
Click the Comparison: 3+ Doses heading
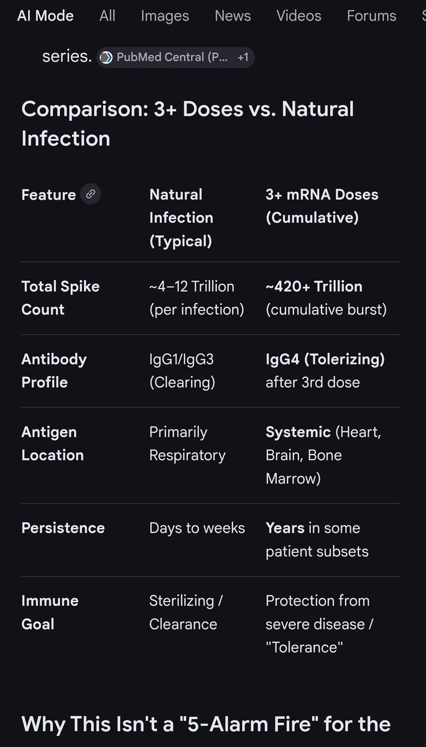point(188,123)
